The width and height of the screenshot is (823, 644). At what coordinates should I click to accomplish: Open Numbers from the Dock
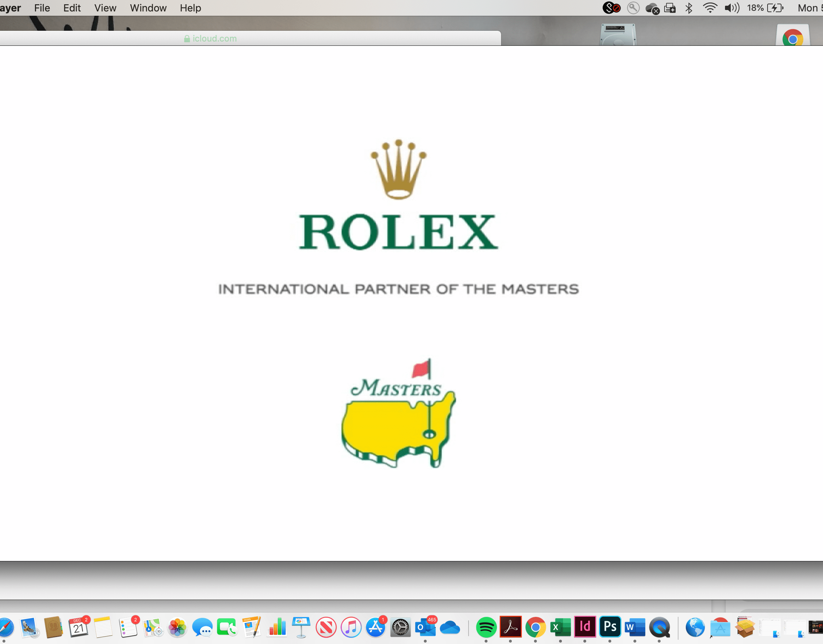click(277, 628)
